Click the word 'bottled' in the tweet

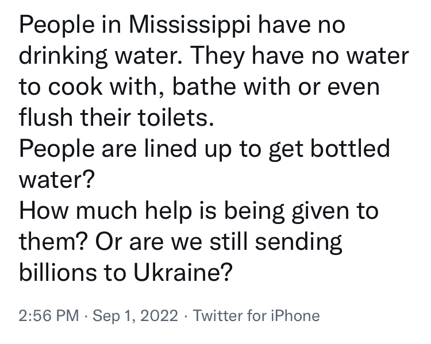point(350,148)
